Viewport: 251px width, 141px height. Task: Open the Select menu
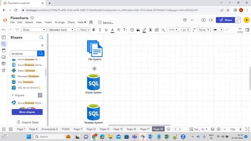[x=29, y=22]
